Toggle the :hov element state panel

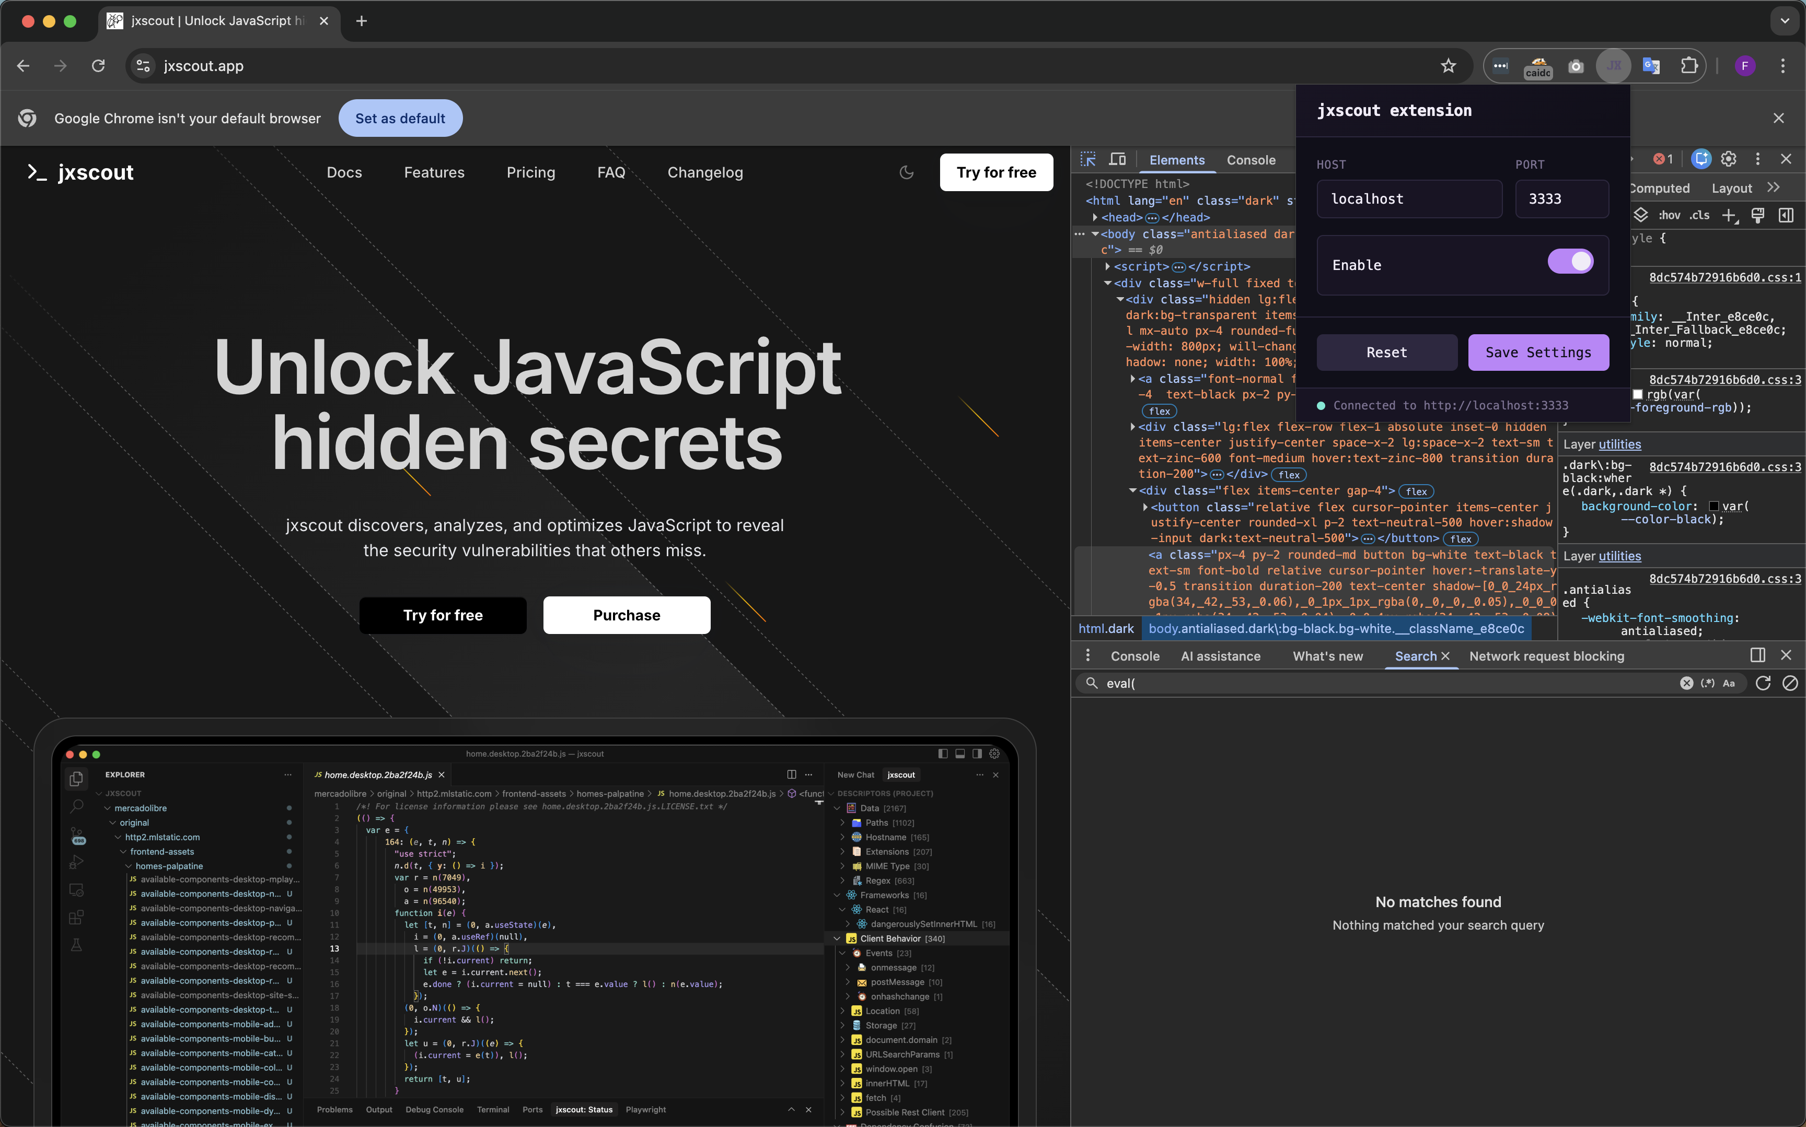pyautogui.click(x=1669, y=215)
